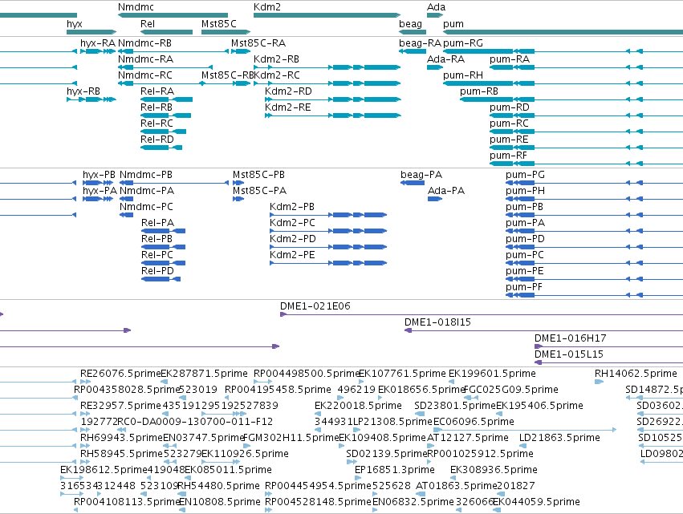
Task: Select clone DME1-021E06
Action: pos(315,306)
